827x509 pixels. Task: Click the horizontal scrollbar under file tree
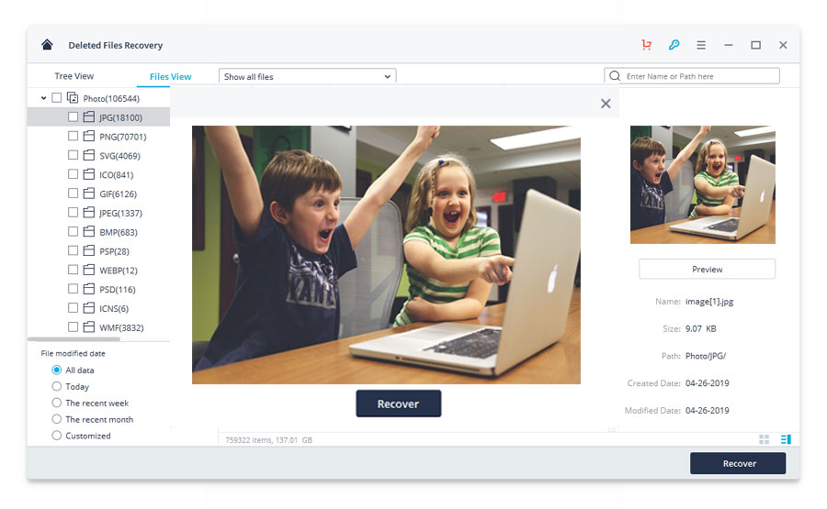coord(74,339)
